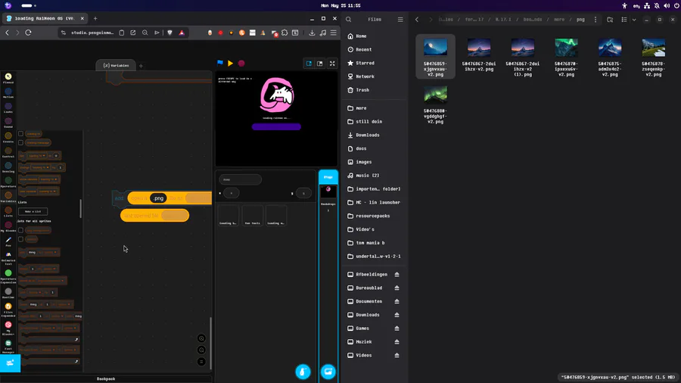Click the choose a backdrop button
Image resolution: width=681 pixels, height=383 pixels.
click(328, 372)
